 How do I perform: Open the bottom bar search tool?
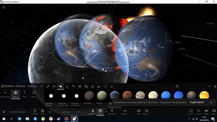click(x=199, y=111)
